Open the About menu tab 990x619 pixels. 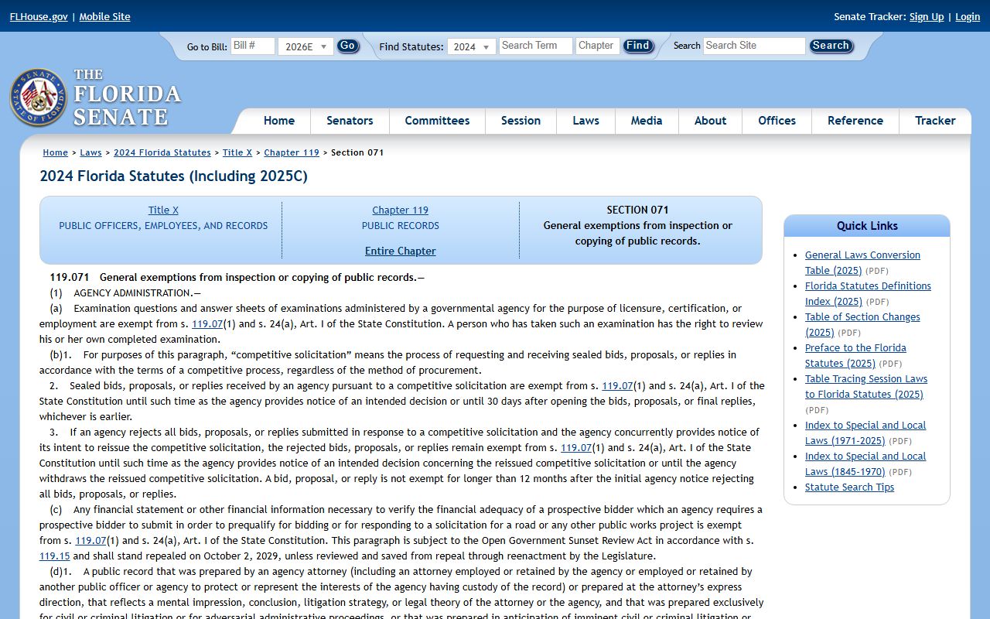[710, 121]
